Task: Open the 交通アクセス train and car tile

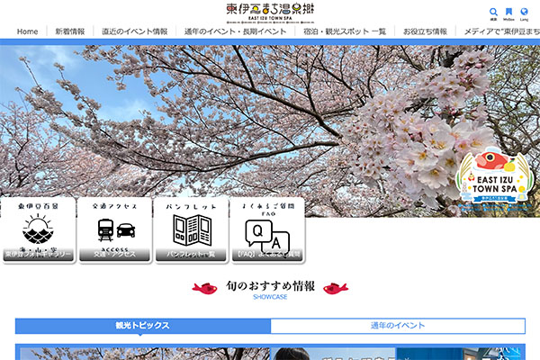Action: click(x=114, y=230)
